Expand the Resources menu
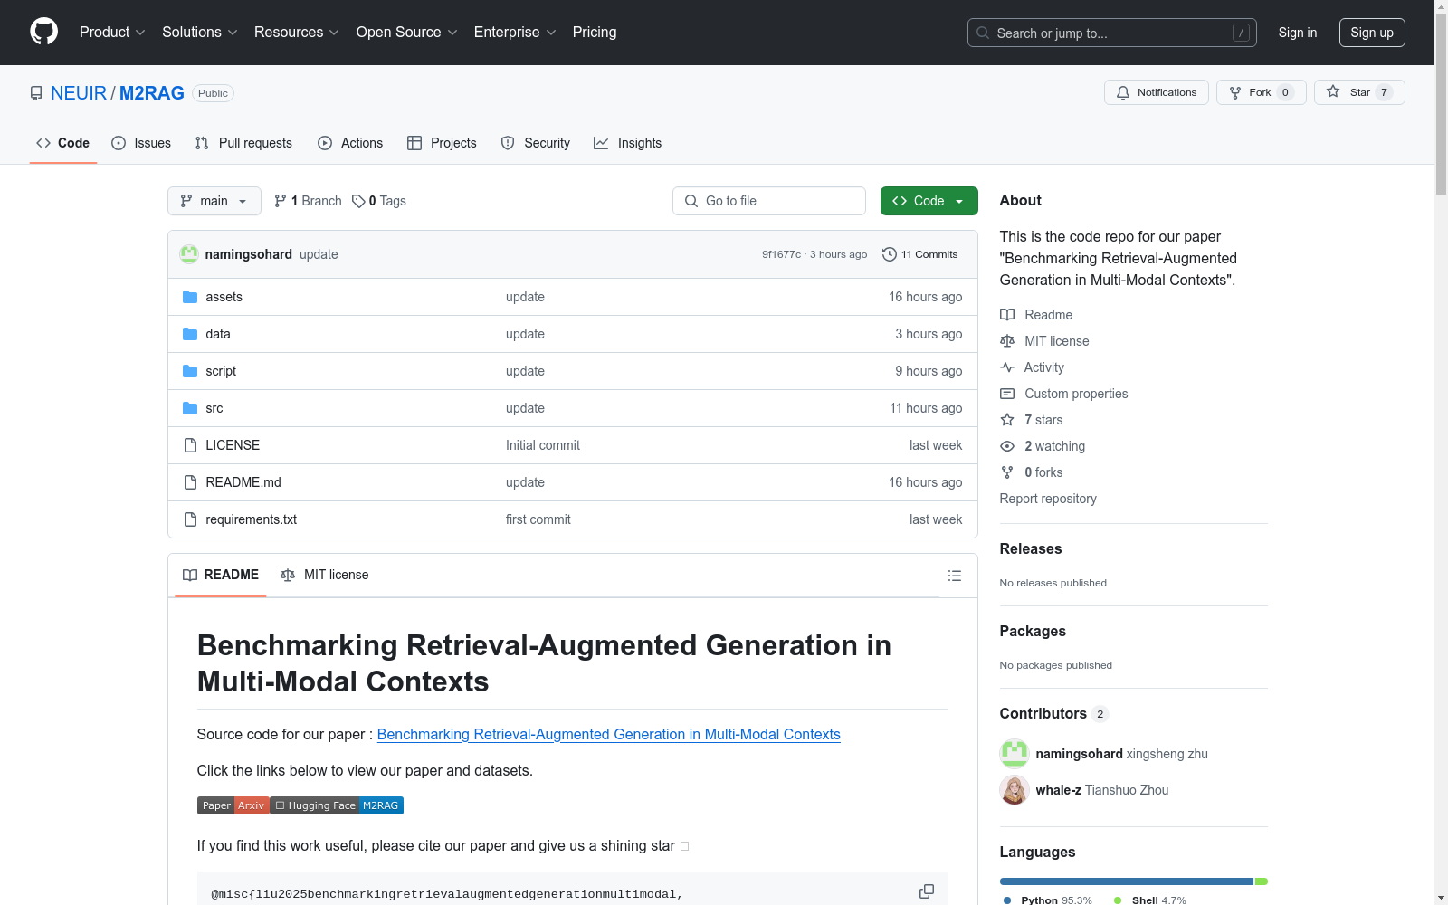The height and width of the screenshot is (905, 1448). 297,32
